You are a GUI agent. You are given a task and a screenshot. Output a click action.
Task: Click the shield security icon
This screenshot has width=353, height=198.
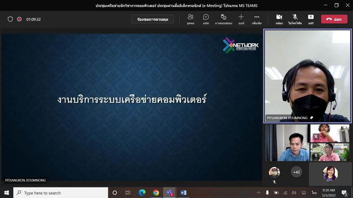click(x=10, y=19)
